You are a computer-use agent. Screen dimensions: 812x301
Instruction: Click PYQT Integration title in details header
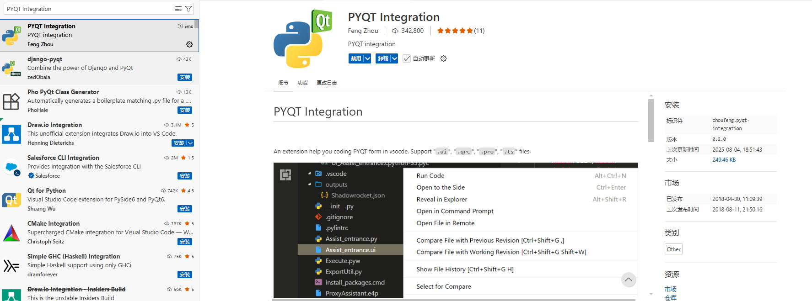(393, 17)
